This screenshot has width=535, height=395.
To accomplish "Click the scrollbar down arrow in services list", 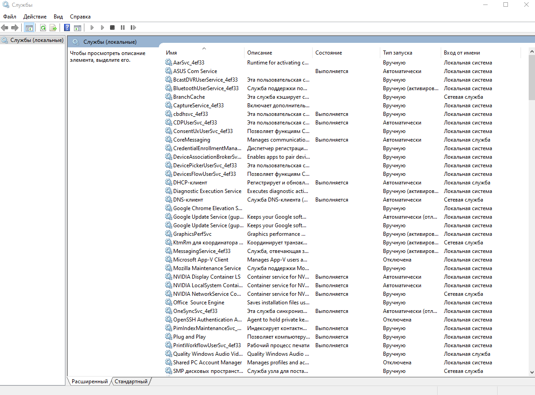I will click(531, 372).
